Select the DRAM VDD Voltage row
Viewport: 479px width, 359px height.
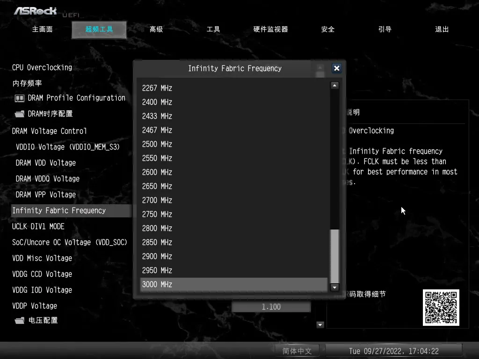[45, 163]
